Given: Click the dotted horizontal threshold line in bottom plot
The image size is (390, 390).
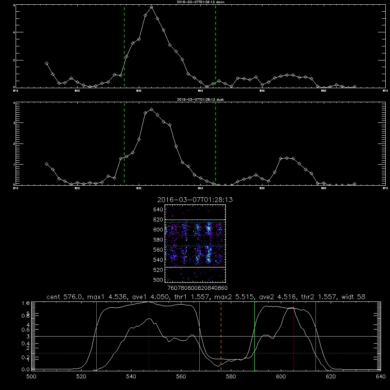Looking at the screenshot, I should tap(206, 353).
